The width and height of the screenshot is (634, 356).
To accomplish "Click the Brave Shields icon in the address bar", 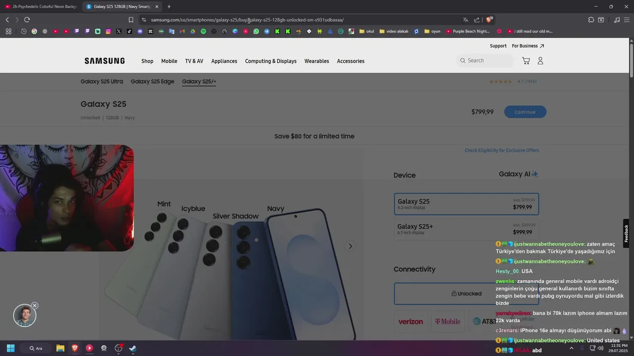I will click(489, 20).
